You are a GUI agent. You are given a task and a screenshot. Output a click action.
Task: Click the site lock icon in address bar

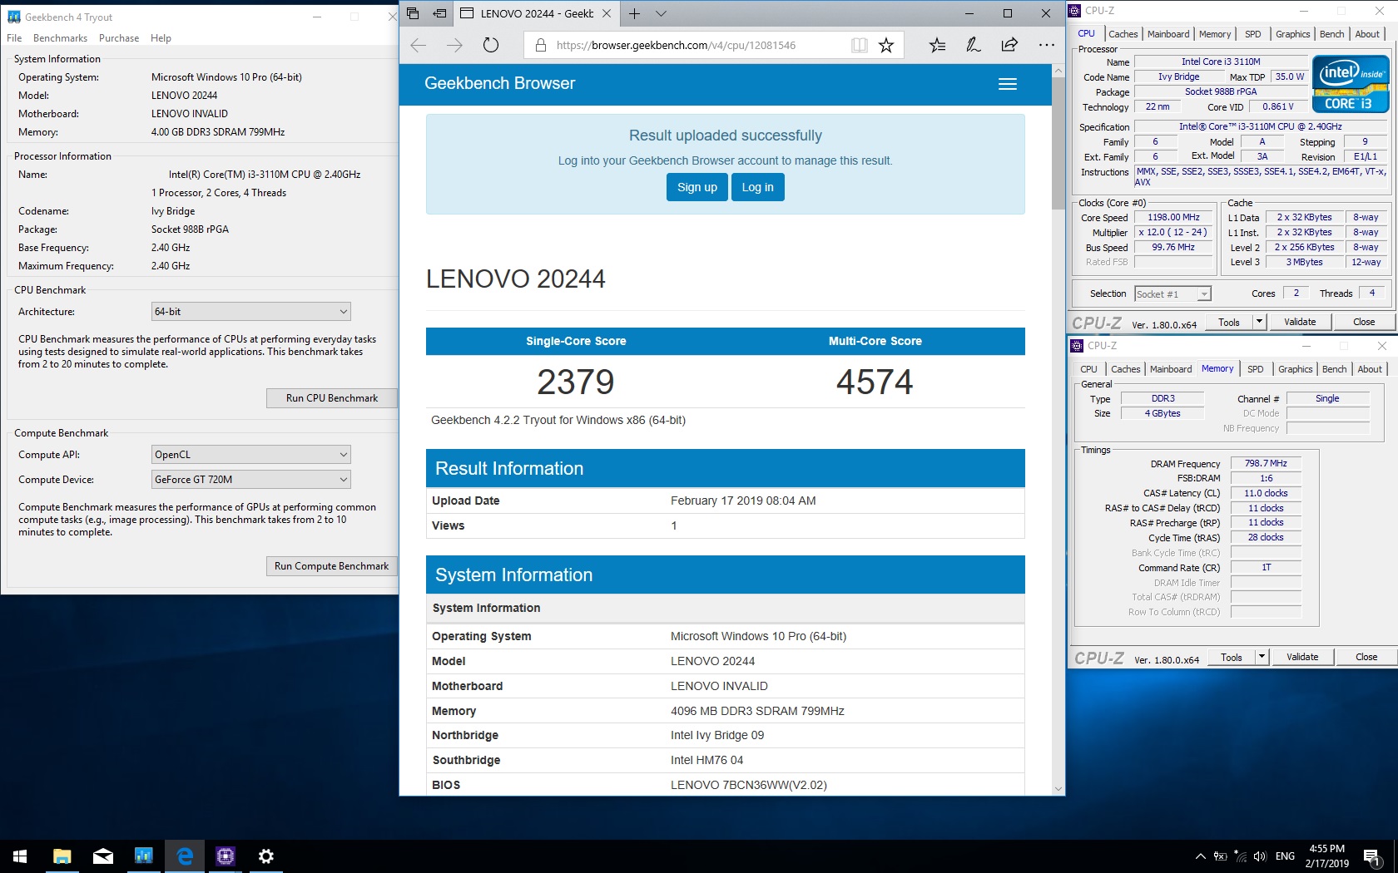tap(540, 45)
